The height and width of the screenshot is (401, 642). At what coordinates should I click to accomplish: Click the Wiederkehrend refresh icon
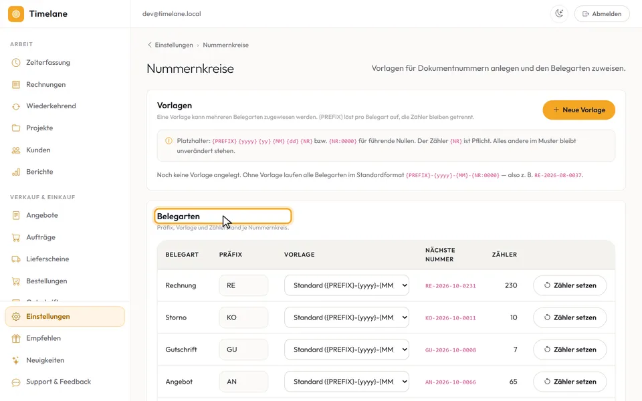16,106
